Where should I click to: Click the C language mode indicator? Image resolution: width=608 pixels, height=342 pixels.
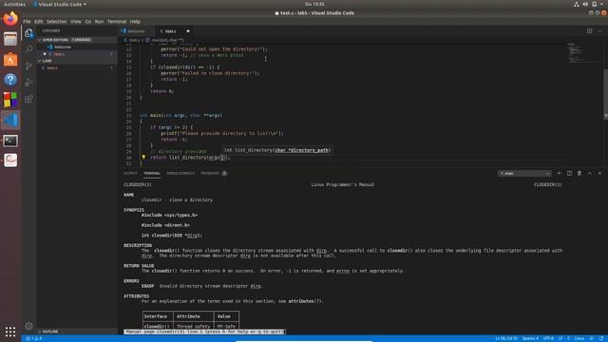(x=569, y=338)
